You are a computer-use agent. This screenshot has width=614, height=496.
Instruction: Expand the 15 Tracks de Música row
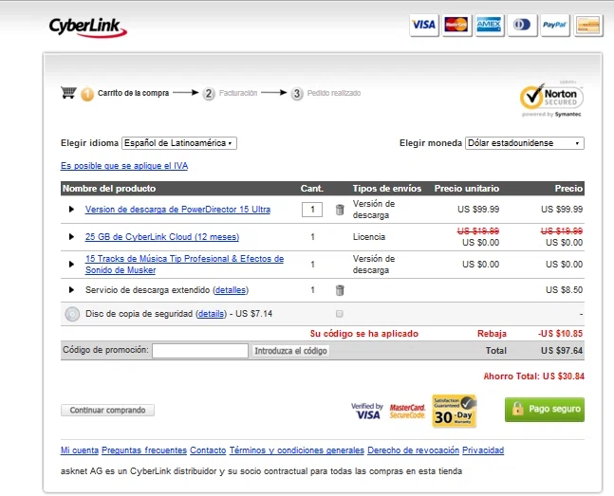[x=71, y=265]
